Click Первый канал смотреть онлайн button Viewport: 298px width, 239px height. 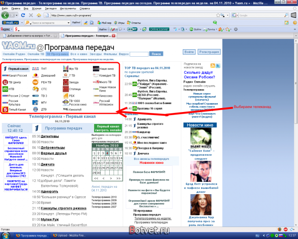[x=108, y=128]
